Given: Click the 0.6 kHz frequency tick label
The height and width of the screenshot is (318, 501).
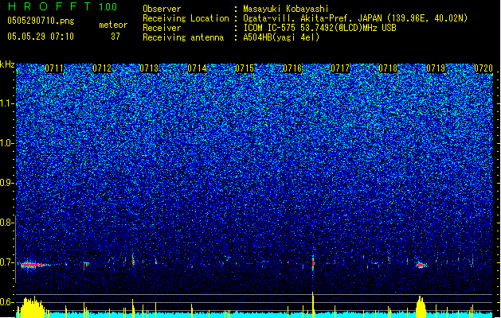Looking at the screenshot, I should click(x=6, y=302).
